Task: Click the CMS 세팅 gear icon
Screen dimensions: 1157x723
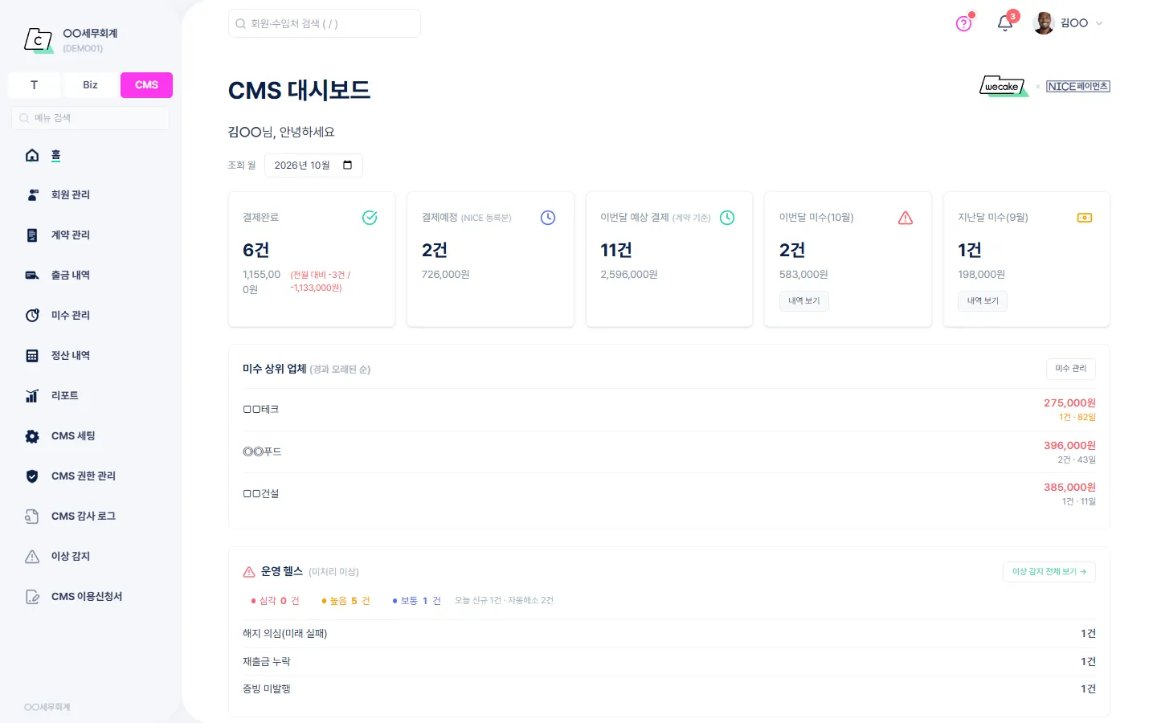Action: pos(32,436)
